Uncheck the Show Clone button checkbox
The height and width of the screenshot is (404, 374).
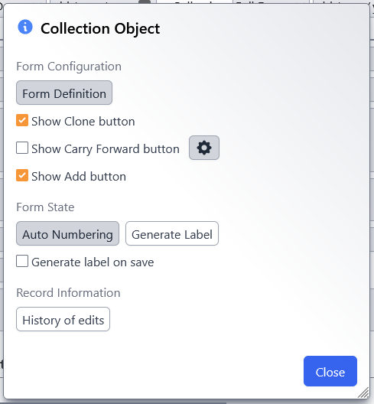(x=22, y=121)
